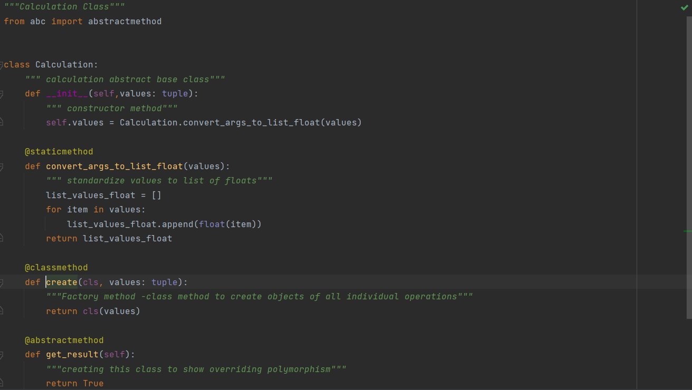
Task: Click fold-end marker beside return True line
Action: click(x=2, y=383)
